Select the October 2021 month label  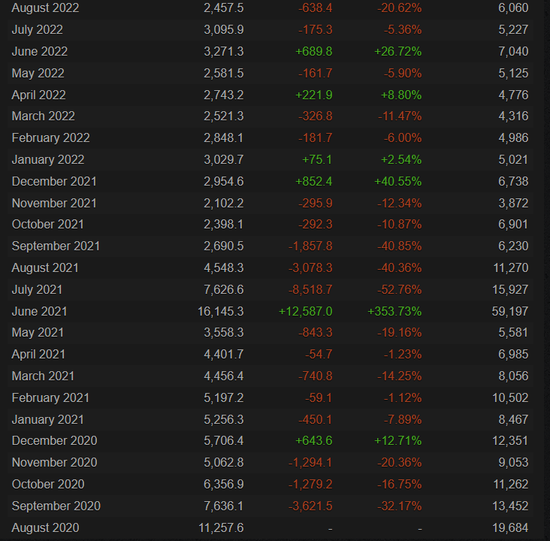click(x=47, y=224)
